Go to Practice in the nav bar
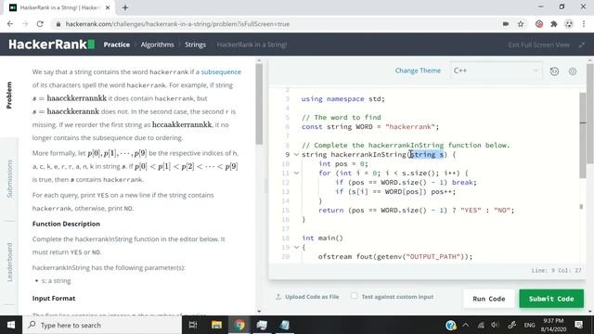 tap(117, 45)
